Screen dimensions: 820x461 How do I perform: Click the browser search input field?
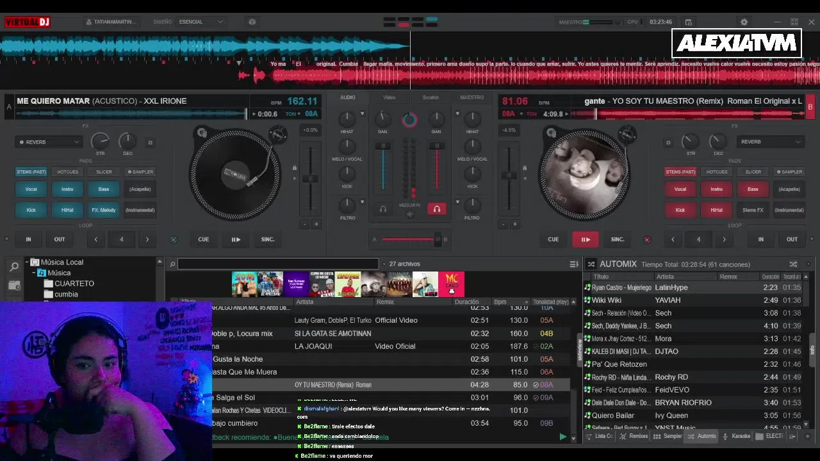[x=278, y=264]
